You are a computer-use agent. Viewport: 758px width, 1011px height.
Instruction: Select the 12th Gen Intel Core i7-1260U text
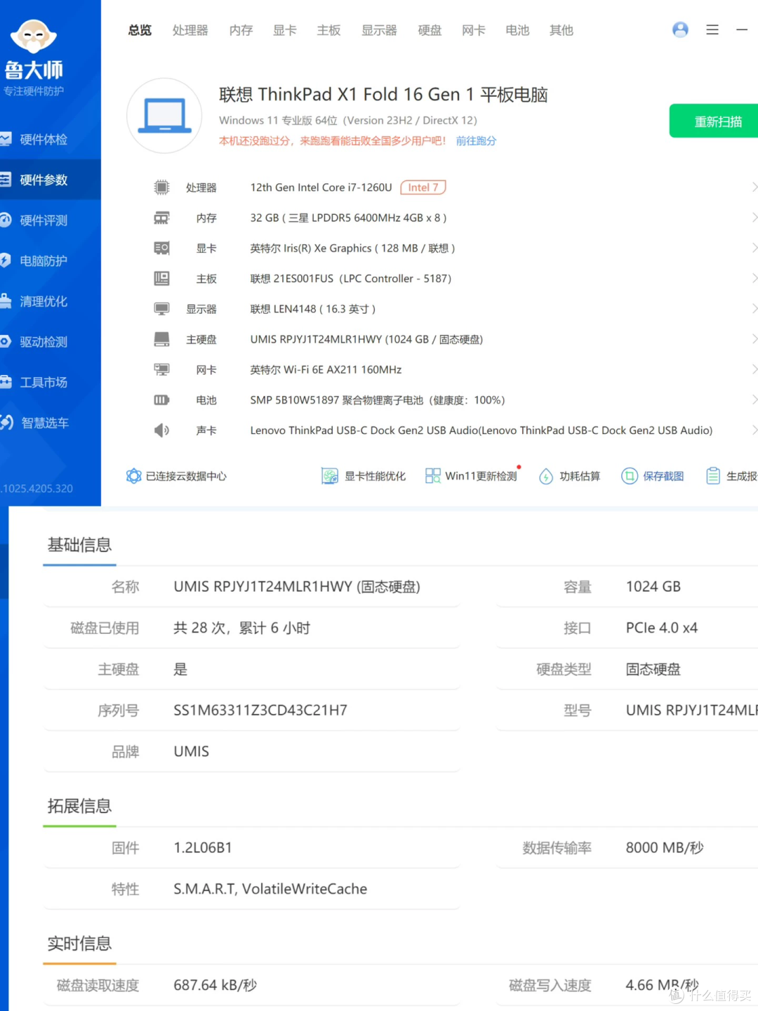coord(321,187)
